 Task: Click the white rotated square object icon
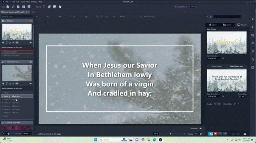click(x=60, y=7)
